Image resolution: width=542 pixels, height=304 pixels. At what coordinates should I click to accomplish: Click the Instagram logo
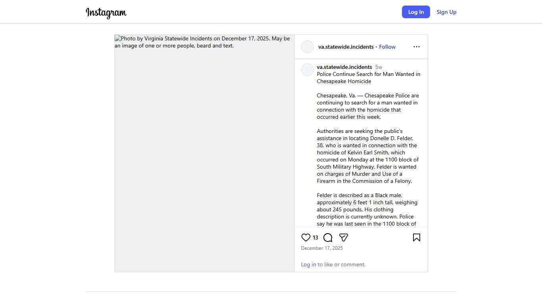(106, 13)
